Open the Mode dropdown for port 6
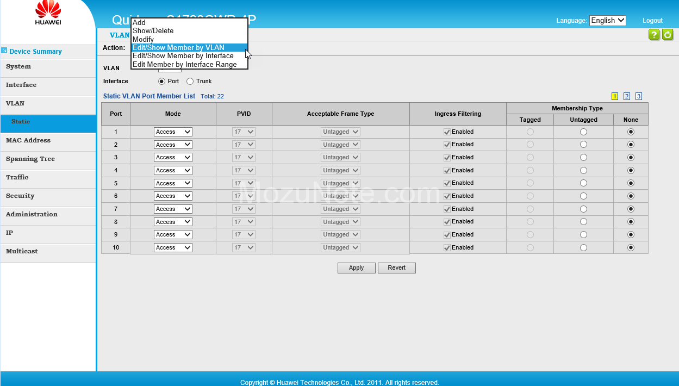This screenshot has height=386, width=679. click(x=173, y=196)
